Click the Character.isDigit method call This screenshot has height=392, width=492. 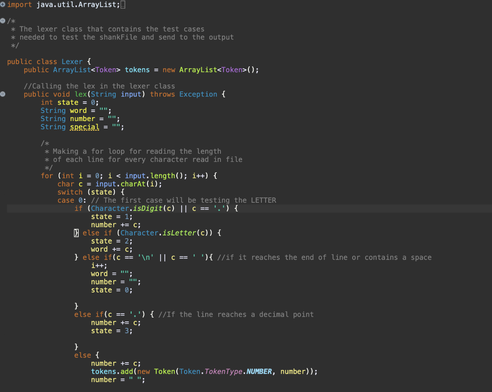point(127,208)
